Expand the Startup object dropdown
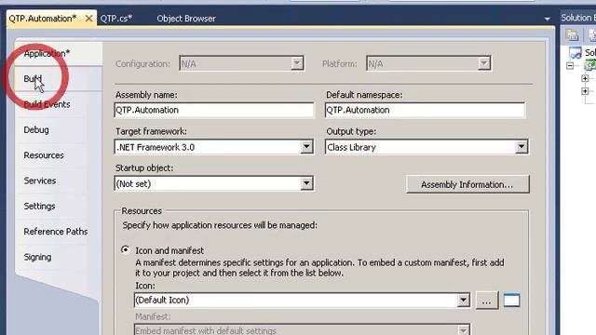 point(214,184)
